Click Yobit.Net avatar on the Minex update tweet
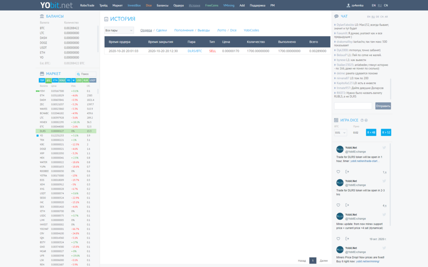This screenshot has height=267, width=428. [x=340, y=216]
